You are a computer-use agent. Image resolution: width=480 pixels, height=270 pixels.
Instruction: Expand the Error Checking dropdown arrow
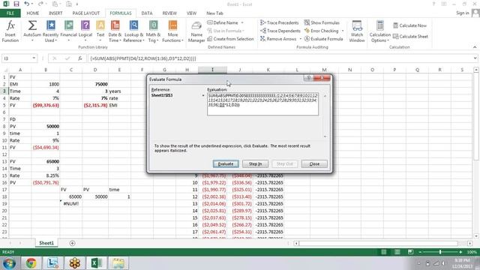point(343,31)
